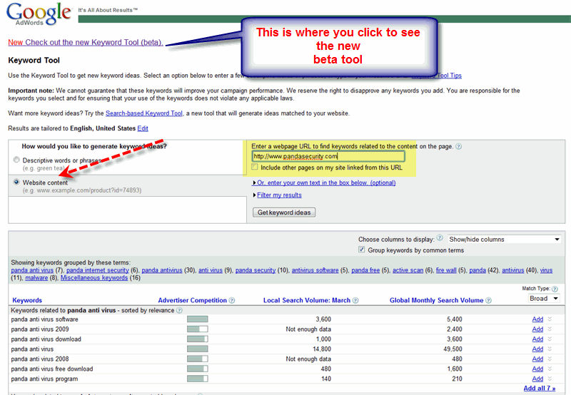The width and height of the screenshot is (571, 395).
Task: Add keyword panda anti virus 2008
Action: pos(537,359)
